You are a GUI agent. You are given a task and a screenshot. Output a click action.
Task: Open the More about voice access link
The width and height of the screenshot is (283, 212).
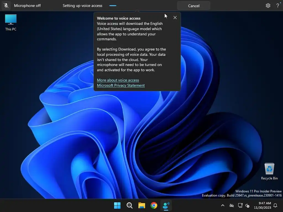(118, 80)
